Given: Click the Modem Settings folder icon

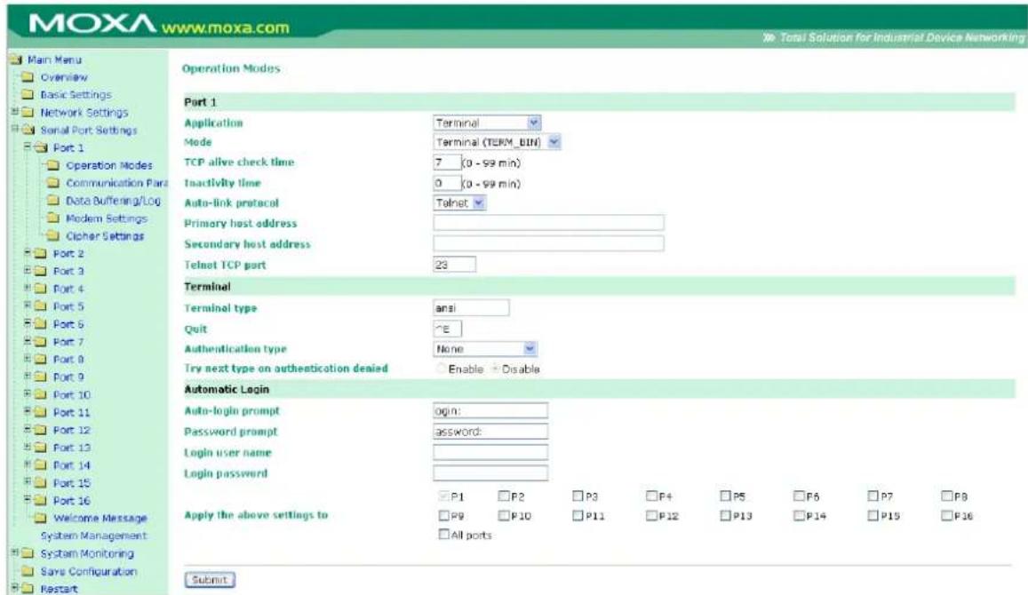Looking at the screenshot, I should [x=53, y=218].
